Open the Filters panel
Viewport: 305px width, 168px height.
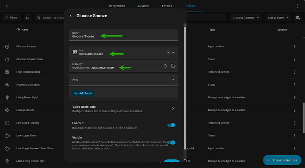pos(11,18)
